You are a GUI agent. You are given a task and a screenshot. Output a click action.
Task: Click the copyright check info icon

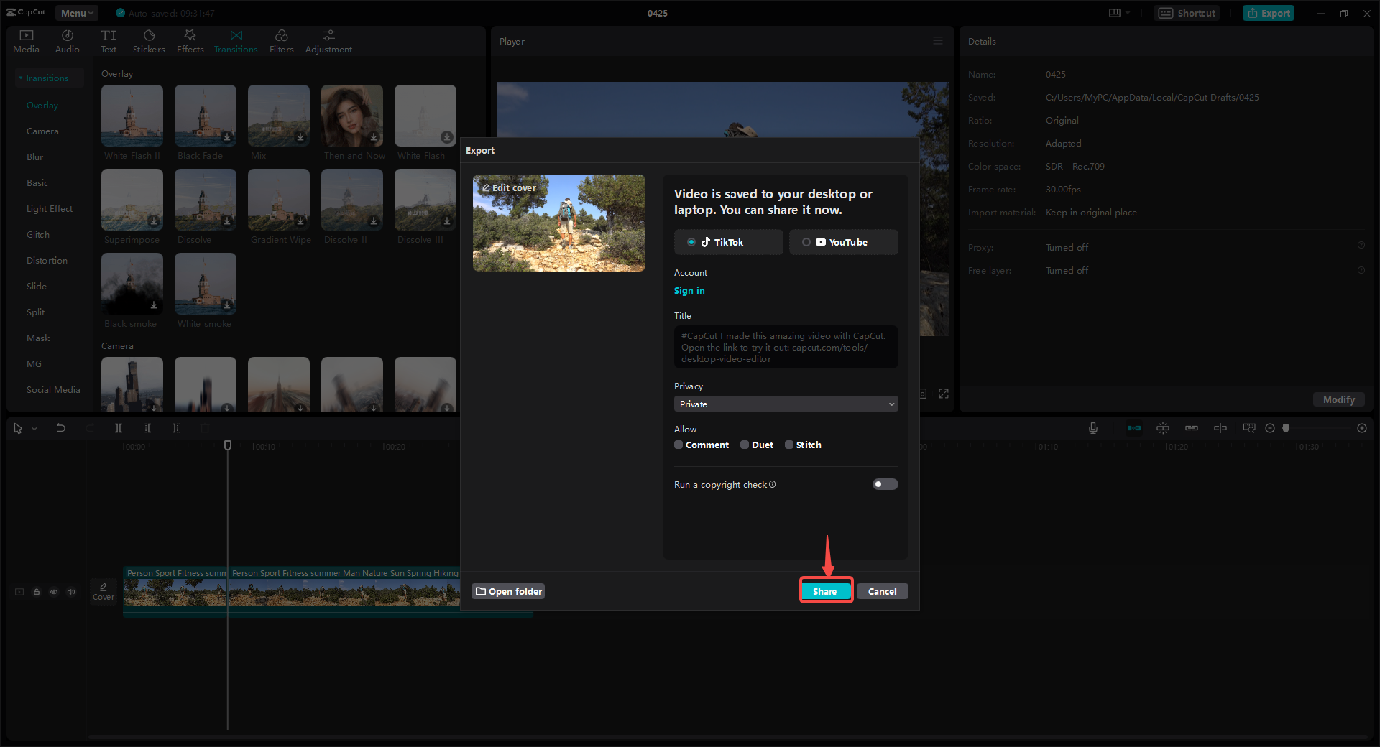pyautogui.click(x=773, y=484)
